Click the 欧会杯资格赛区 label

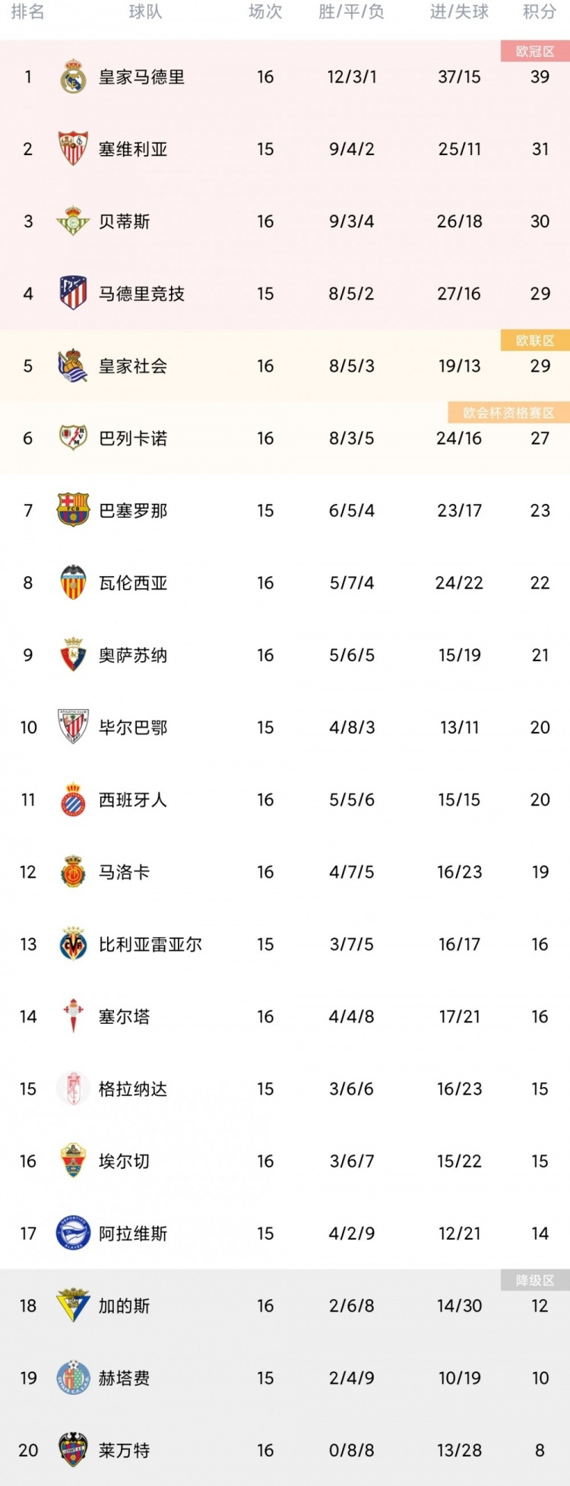[509, 413]
